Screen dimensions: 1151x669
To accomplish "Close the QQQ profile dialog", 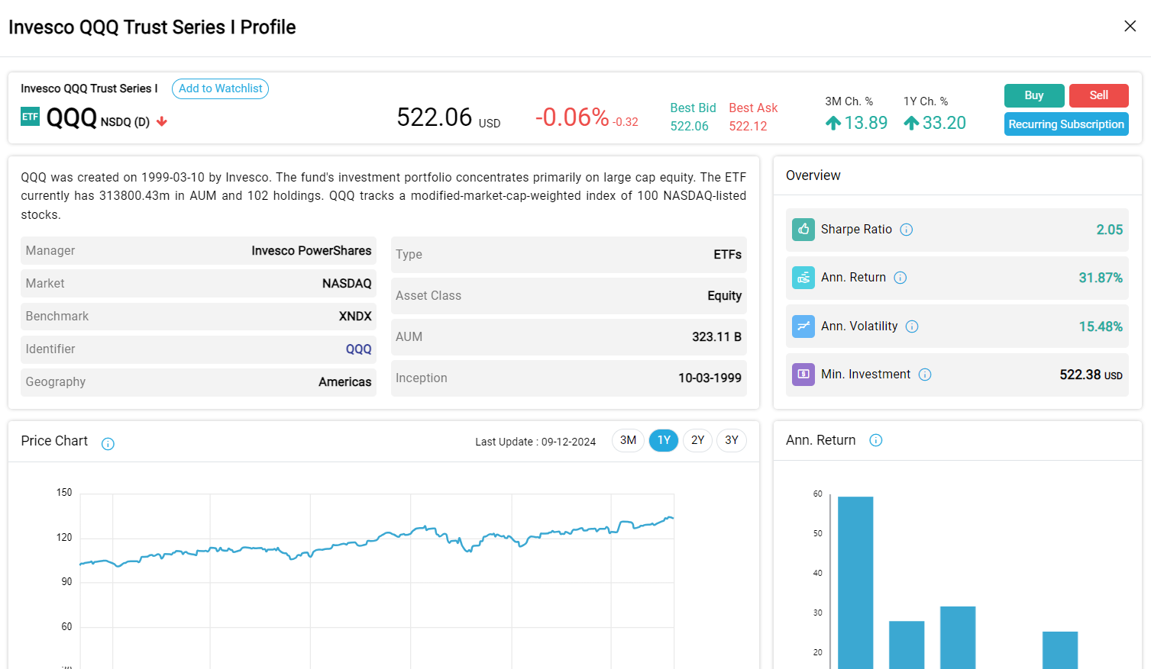I will 1130,26.
